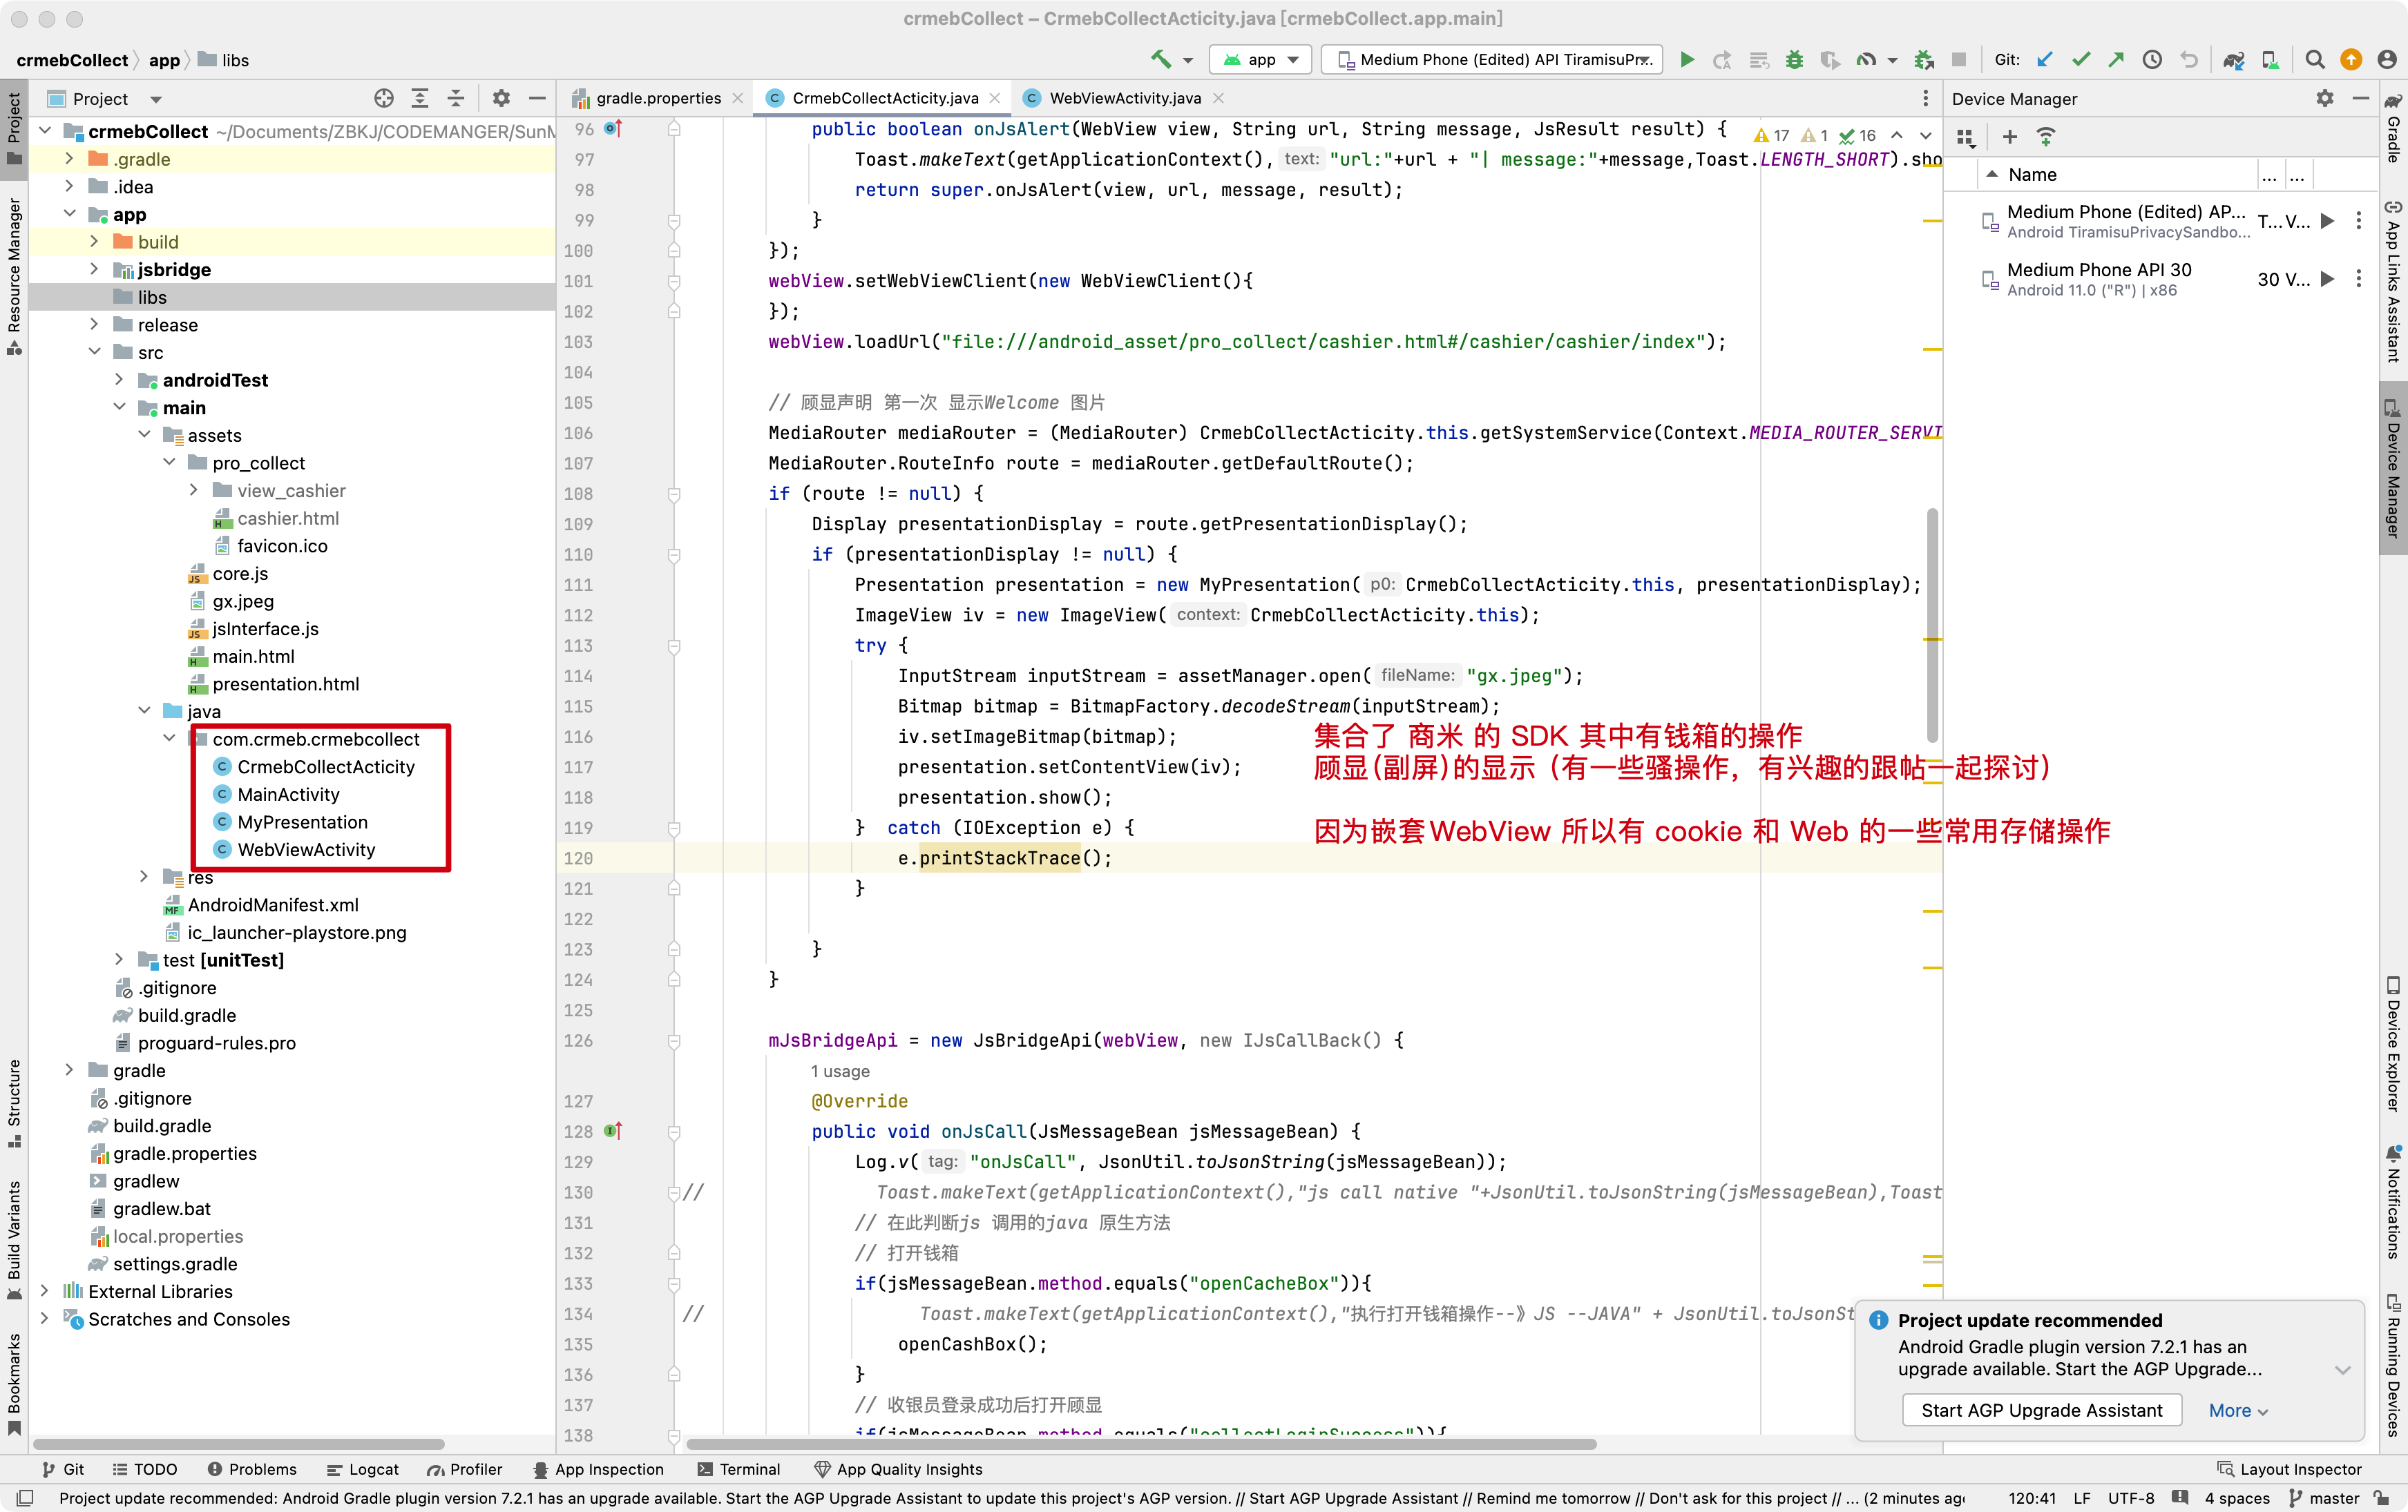
Task: Click the Make Project hammer icon
Action: 1160,59
